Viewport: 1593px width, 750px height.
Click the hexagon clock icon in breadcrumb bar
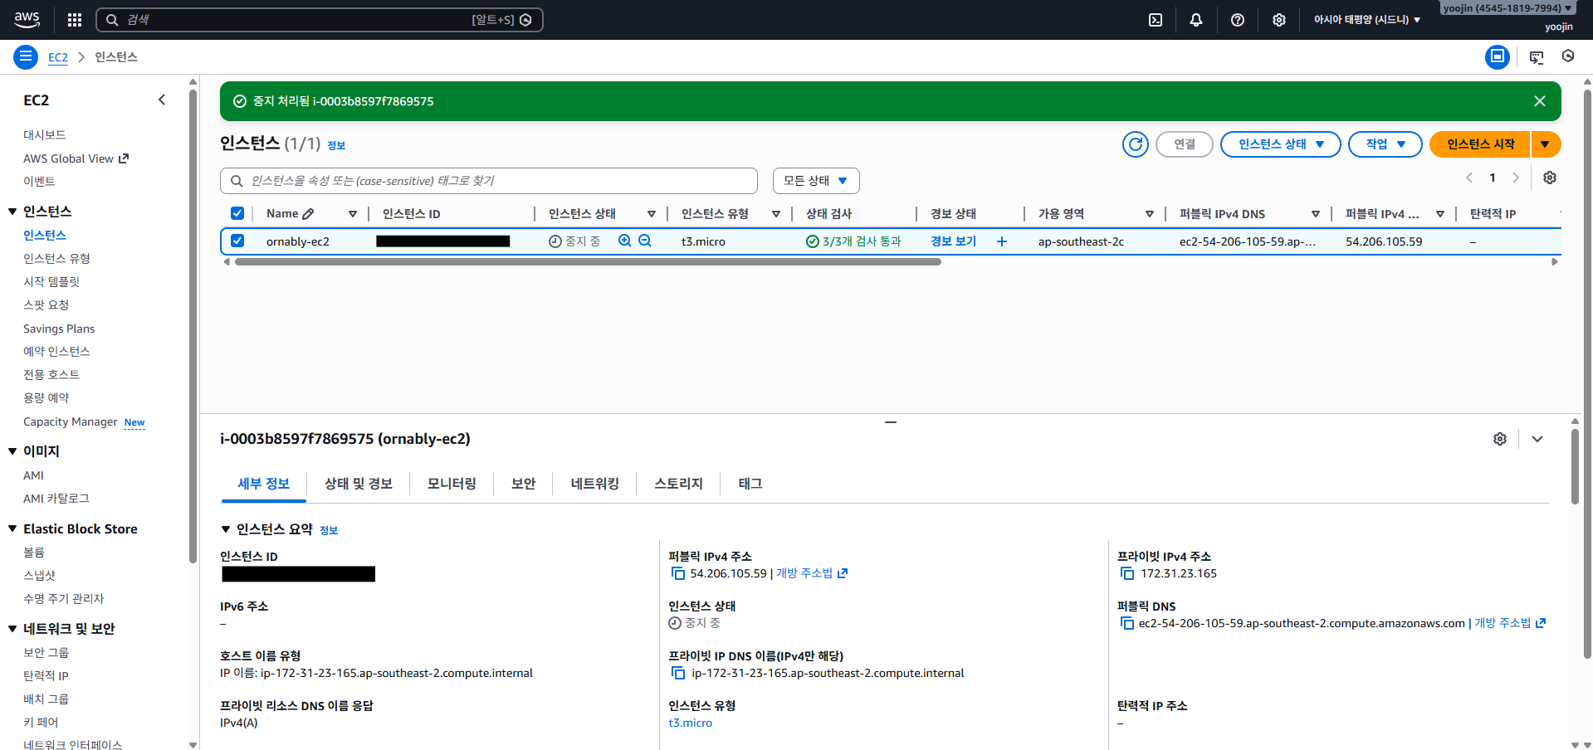coord(1568,56)
